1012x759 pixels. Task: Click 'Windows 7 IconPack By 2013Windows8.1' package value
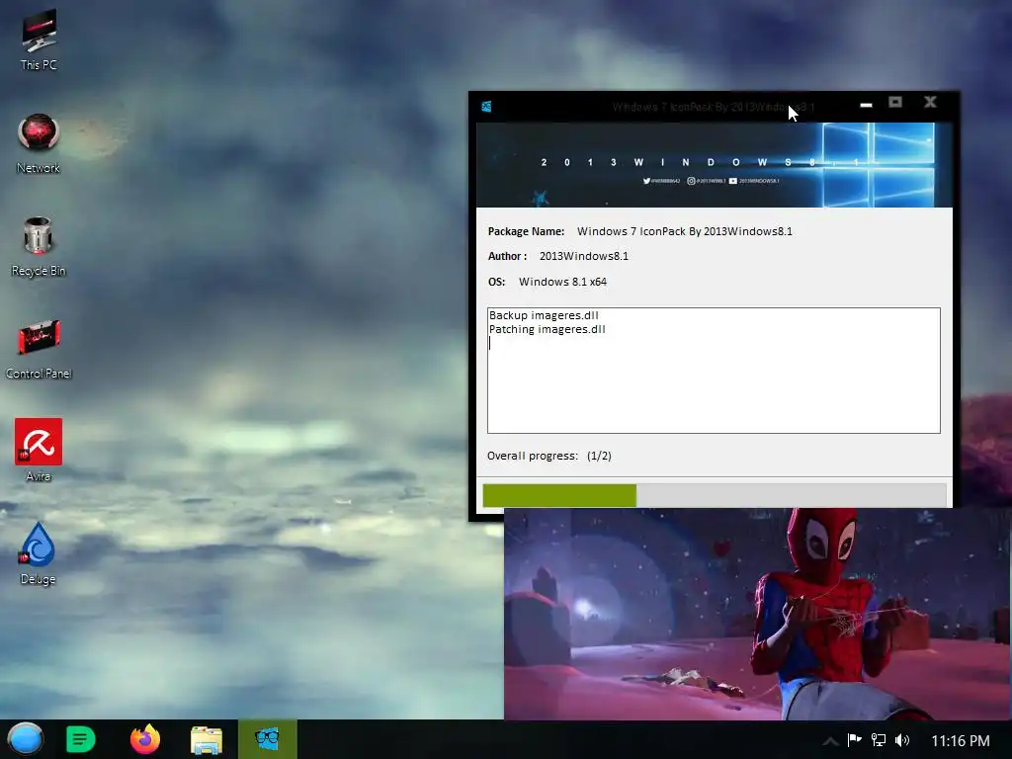tap(685, 231)
